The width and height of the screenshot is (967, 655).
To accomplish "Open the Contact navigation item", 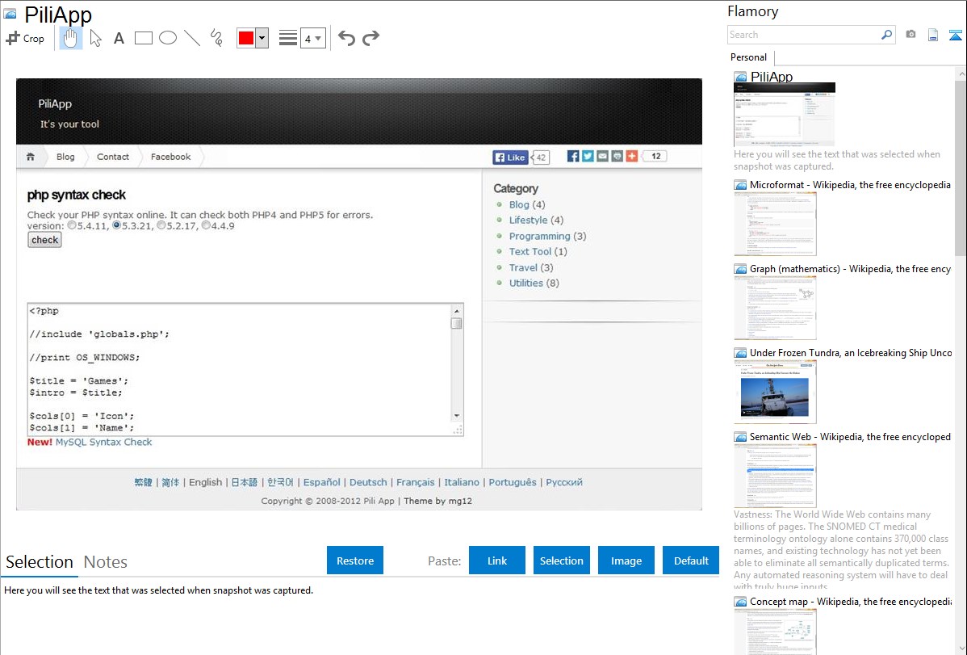I will coord(113,157).
